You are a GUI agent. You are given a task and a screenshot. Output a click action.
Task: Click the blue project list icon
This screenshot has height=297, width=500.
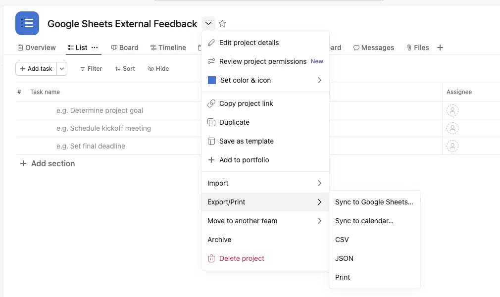click(27, 23)
